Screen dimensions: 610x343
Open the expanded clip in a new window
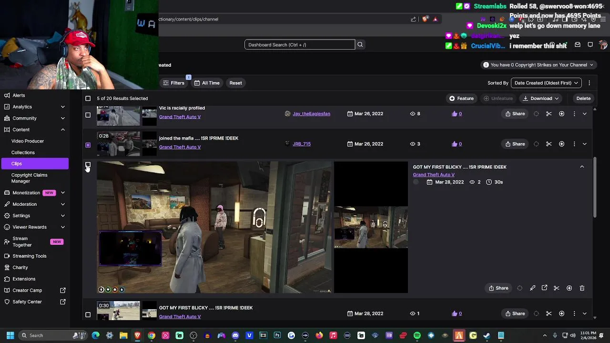[x=544, y=288]
